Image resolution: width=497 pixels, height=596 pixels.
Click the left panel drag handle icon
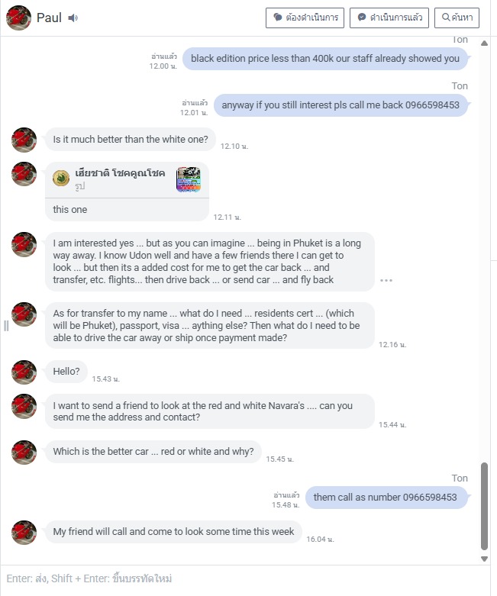[x=6, y=326]
